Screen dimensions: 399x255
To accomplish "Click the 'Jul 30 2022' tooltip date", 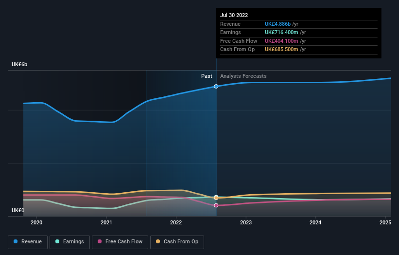I will pos(234,15).
